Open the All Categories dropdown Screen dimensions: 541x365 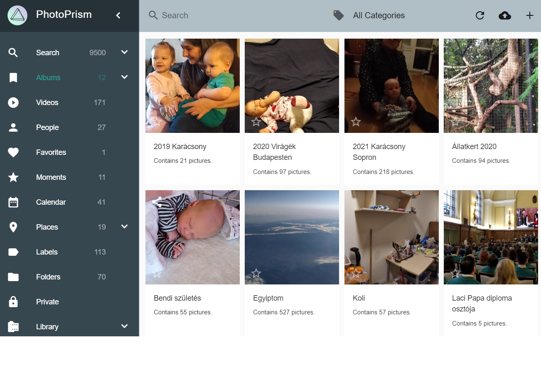point(379,15)
